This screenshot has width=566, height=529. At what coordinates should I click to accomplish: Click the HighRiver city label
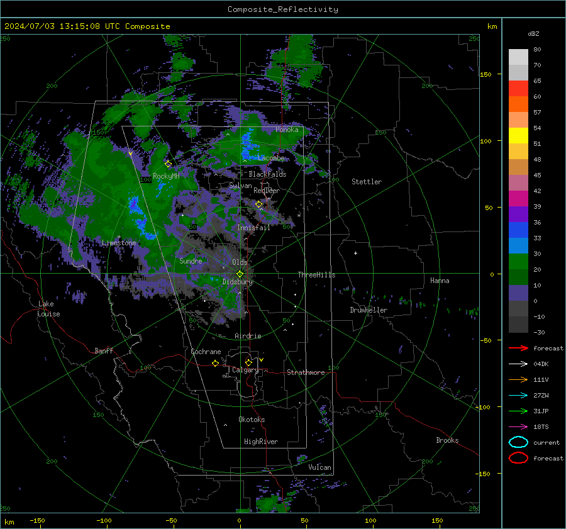click(x=261, y=442)
